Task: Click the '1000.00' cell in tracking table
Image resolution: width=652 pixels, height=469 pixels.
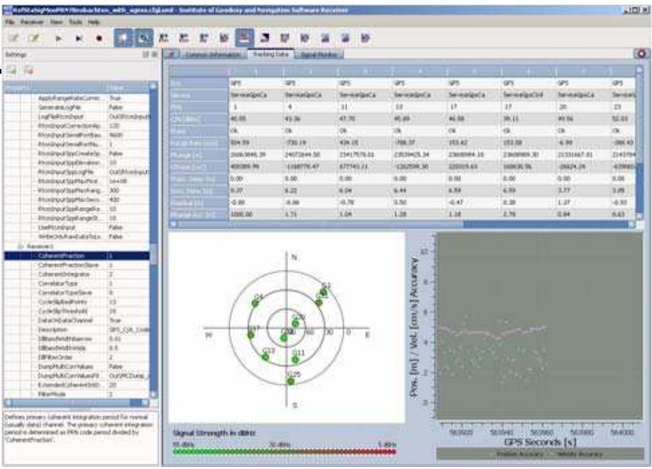Action: pyautogui.click(x=256, y=214)
